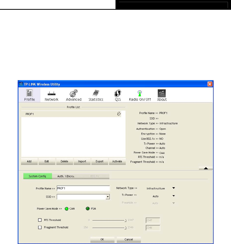Click the 'Authentication >> Open' detail text

click(x=151, y=129)
